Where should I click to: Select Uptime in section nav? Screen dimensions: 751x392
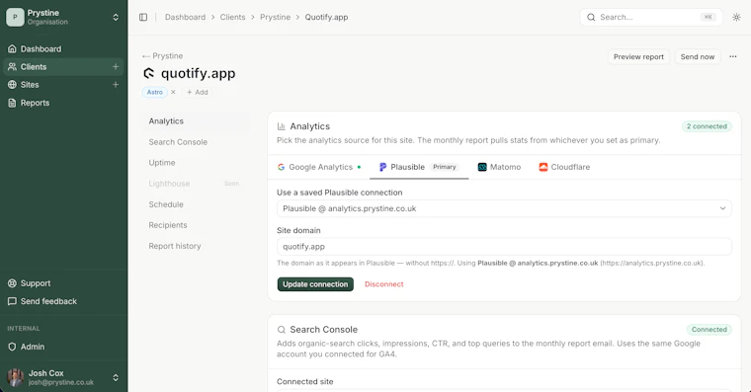pyautogui.click(x=197, y=163)
